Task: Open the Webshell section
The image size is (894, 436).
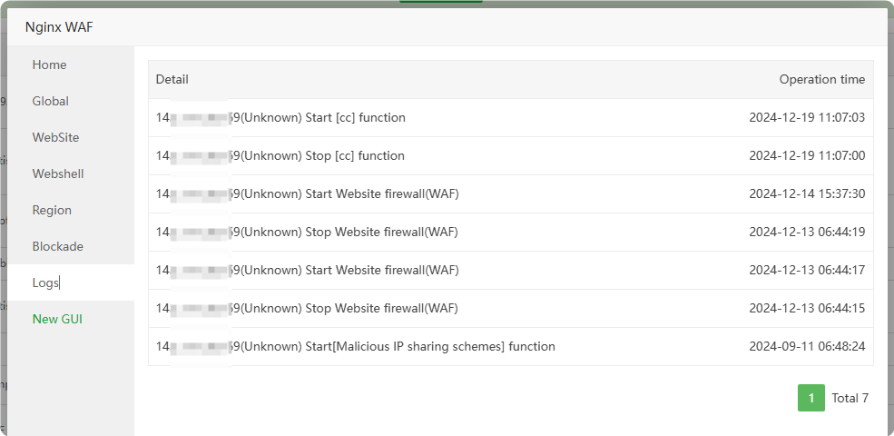Action: [58, 174]
